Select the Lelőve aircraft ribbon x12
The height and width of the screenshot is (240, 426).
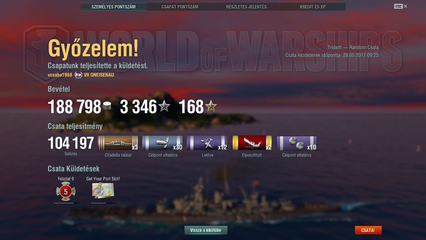pos(207,143)
